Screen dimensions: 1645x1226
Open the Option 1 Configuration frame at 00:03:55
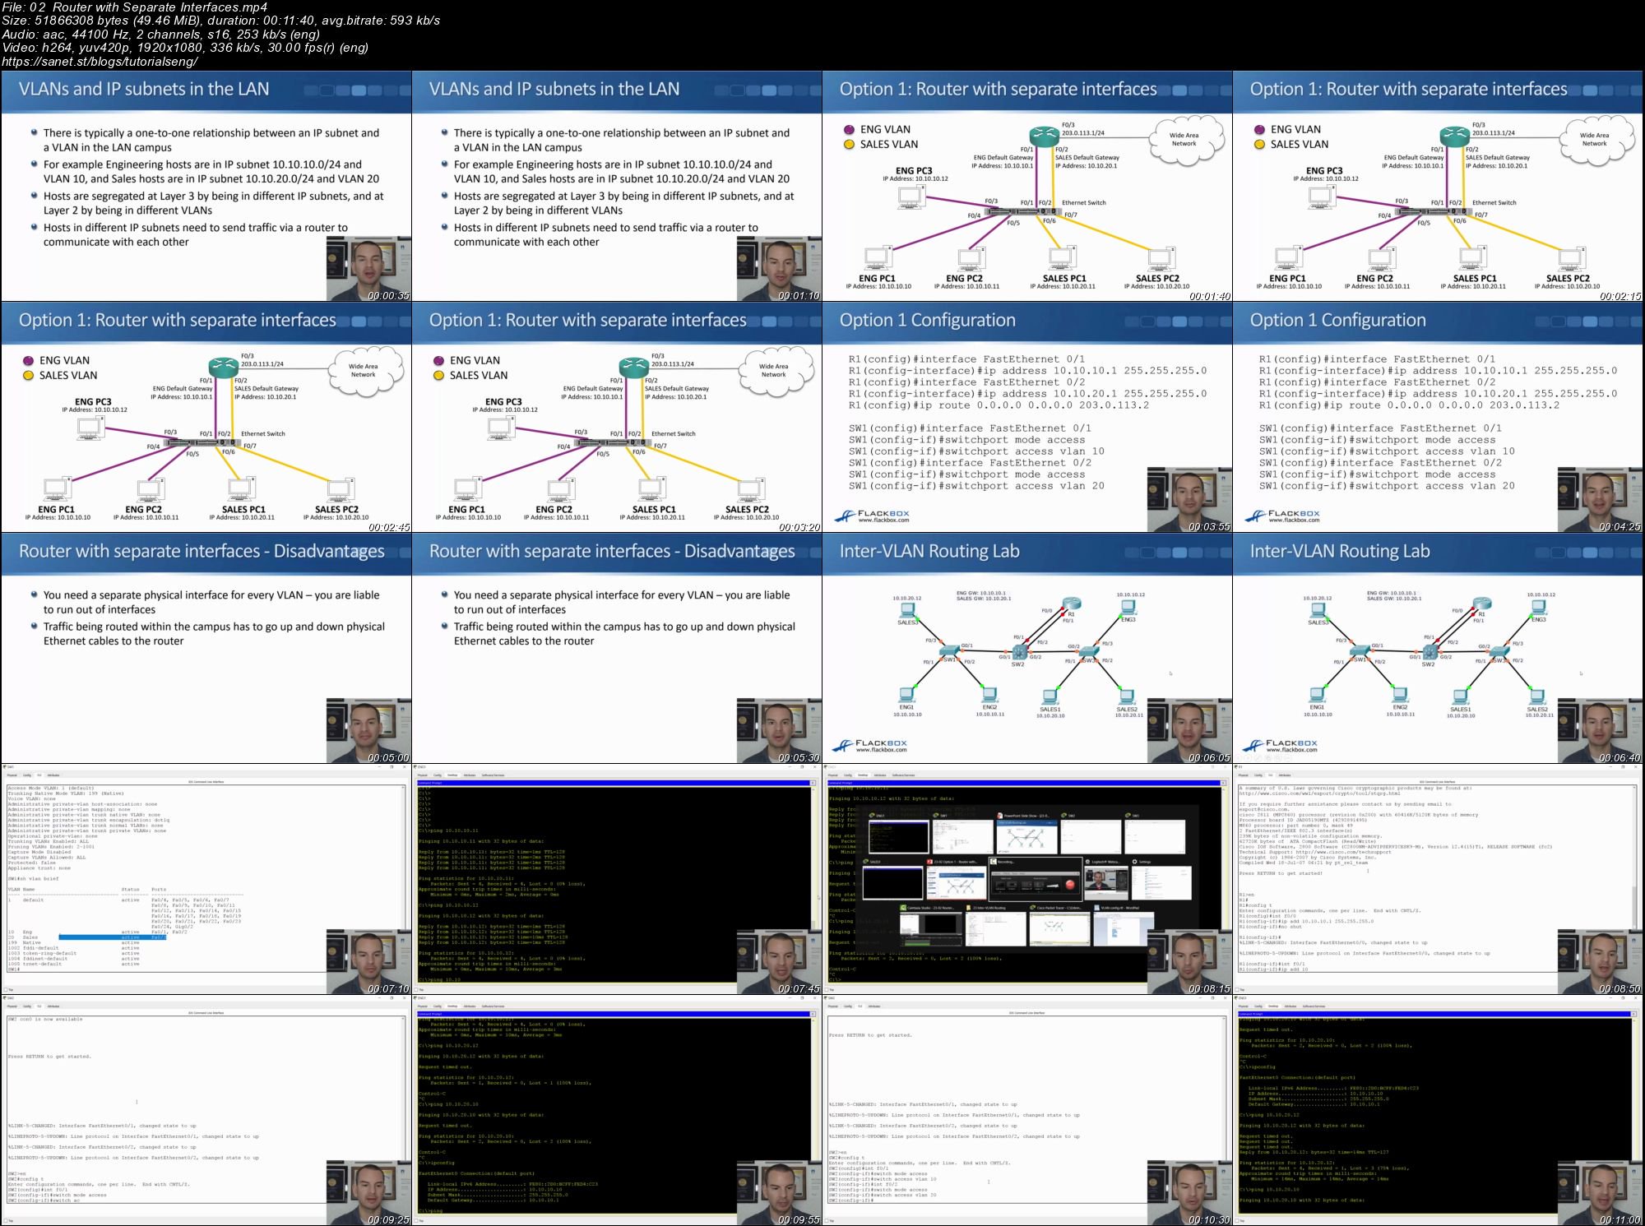point(1027,417)
